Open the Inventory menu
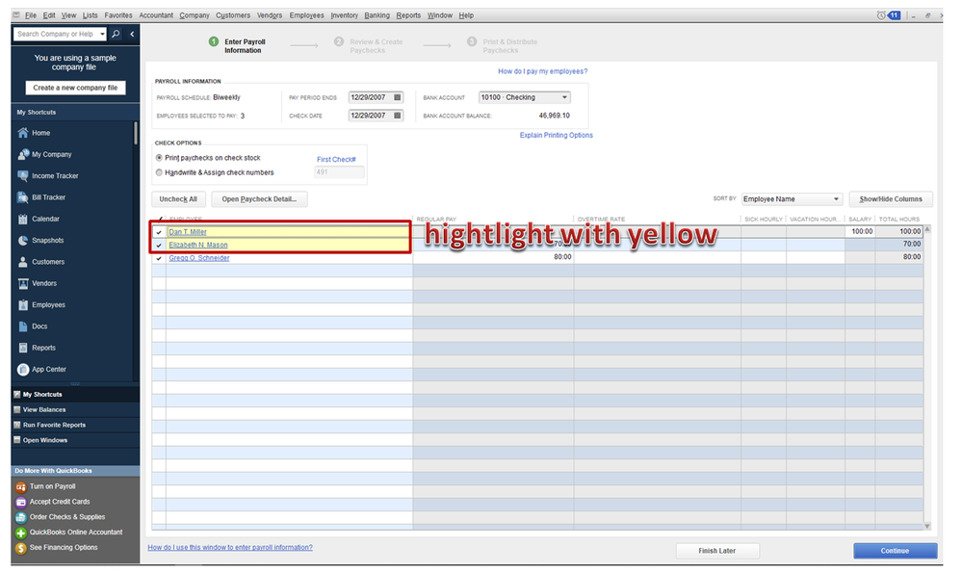Image resolution: width=962 pixels, height=573 pixels. (344, 15)
